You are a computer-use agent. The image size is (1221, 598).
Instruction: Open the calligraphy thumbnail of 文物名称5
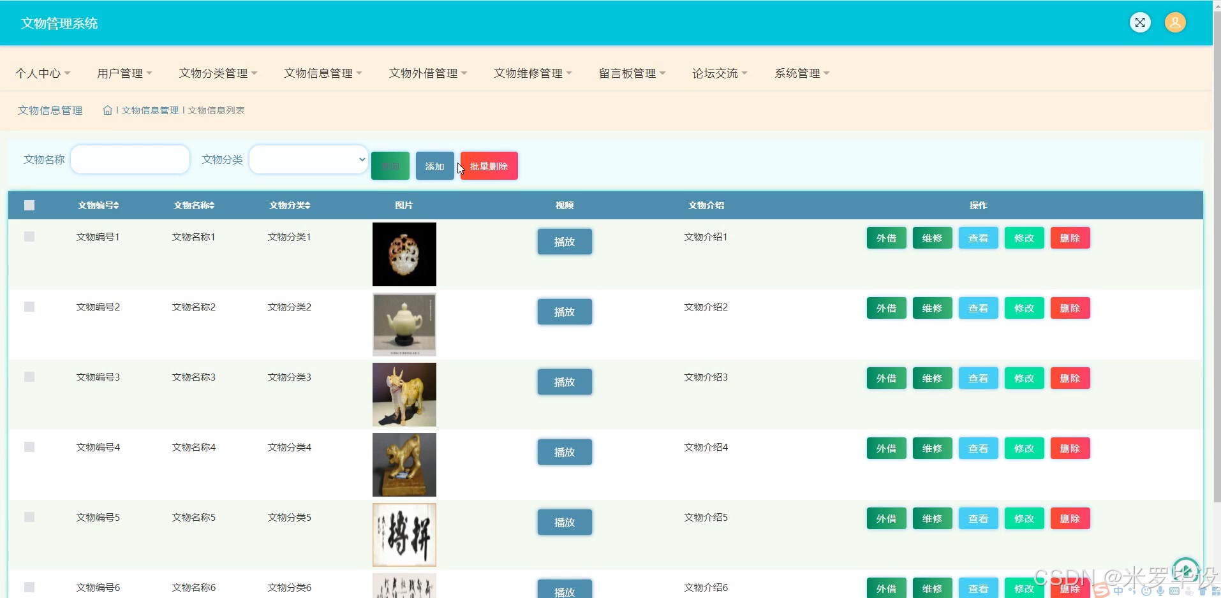click(404, 535)
